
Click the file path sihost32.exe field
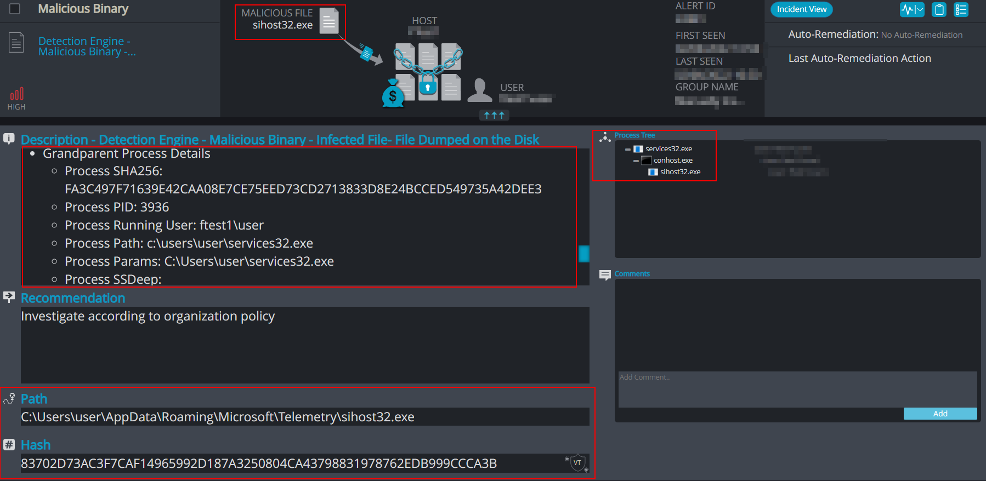305,417
